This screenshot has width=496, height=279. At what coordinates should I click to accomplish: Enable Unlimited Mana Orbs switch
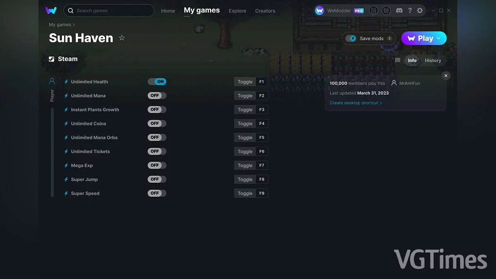pos(157,137)
